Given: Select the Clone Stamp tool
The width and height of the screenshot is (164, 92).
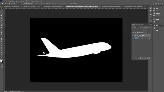Looking at the screenshot, I should [2, 30].
